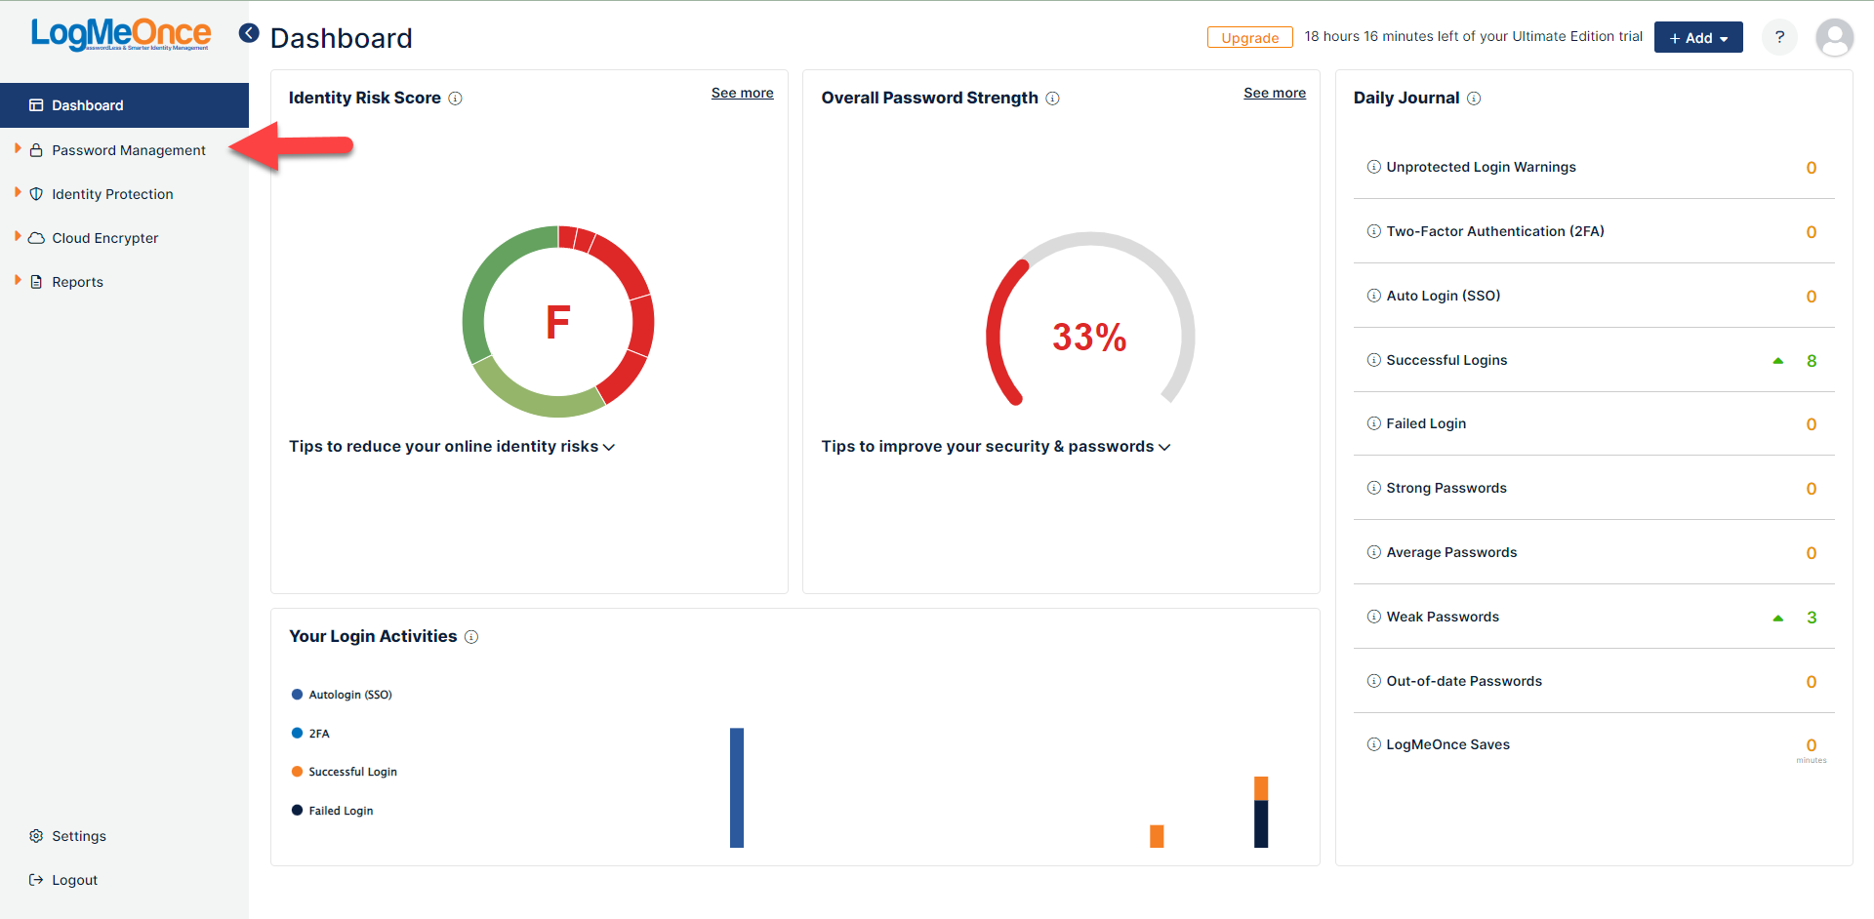Toggle the Failed Login chart legend
The image size is (1874, 919).
coord(332,811)
